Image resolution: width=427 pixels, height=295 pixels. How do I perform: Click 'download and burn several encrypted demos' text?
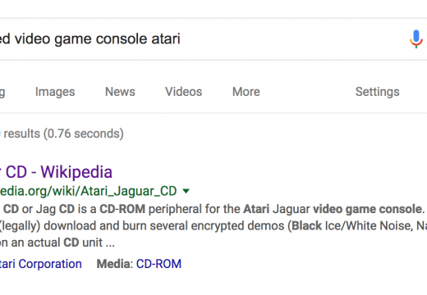click(x=163, y=226)
